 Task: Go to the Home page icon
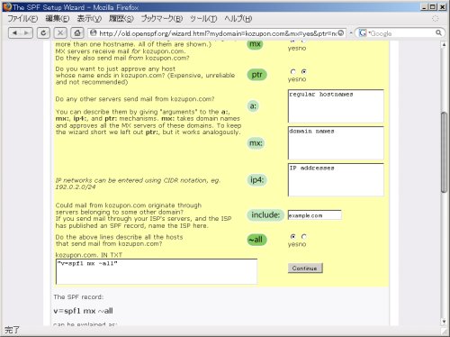pos(77,33)
